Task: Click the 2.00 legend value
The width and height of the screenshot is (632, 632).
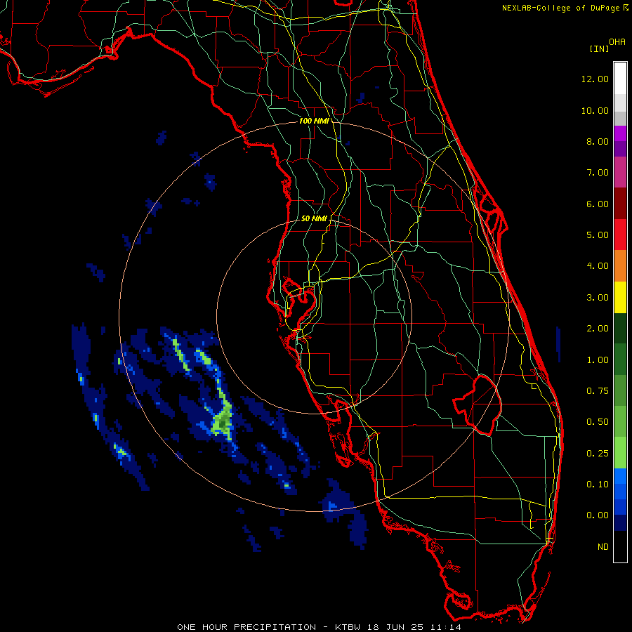Action: click(598, 329)
